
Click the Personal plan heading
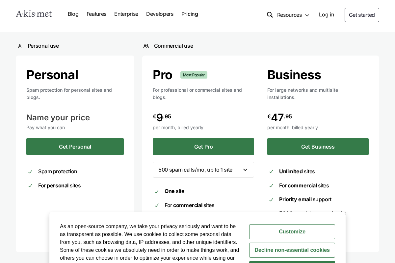tap(52, 75)
